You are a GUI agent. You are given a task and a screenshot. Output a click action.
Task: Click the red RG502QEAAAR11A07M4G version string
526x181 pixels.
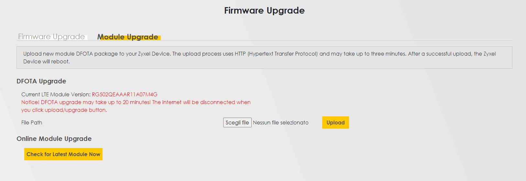point(125,94)
